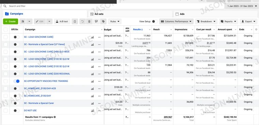This screenshot has width=259, height=125.
Task: Open the Rules dropdown
Action: point(115,21)
